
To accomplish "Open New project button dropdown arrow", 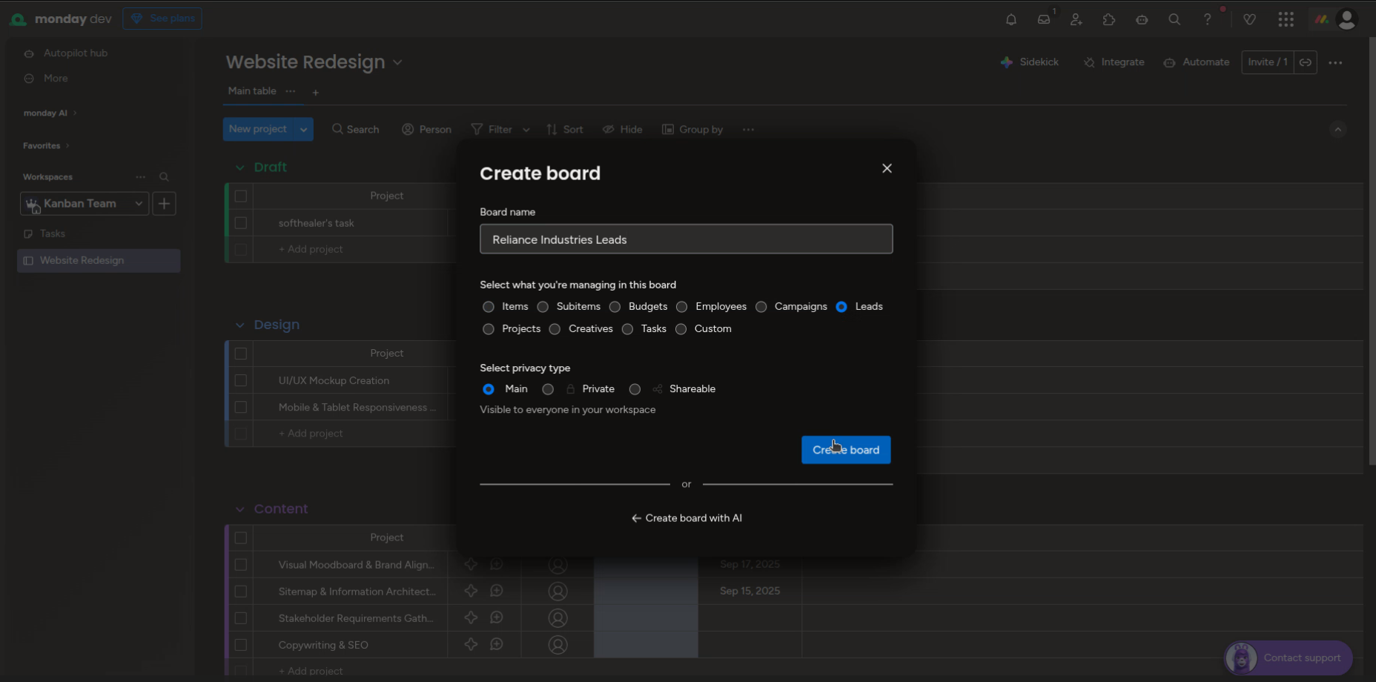I will coord(303,129).
